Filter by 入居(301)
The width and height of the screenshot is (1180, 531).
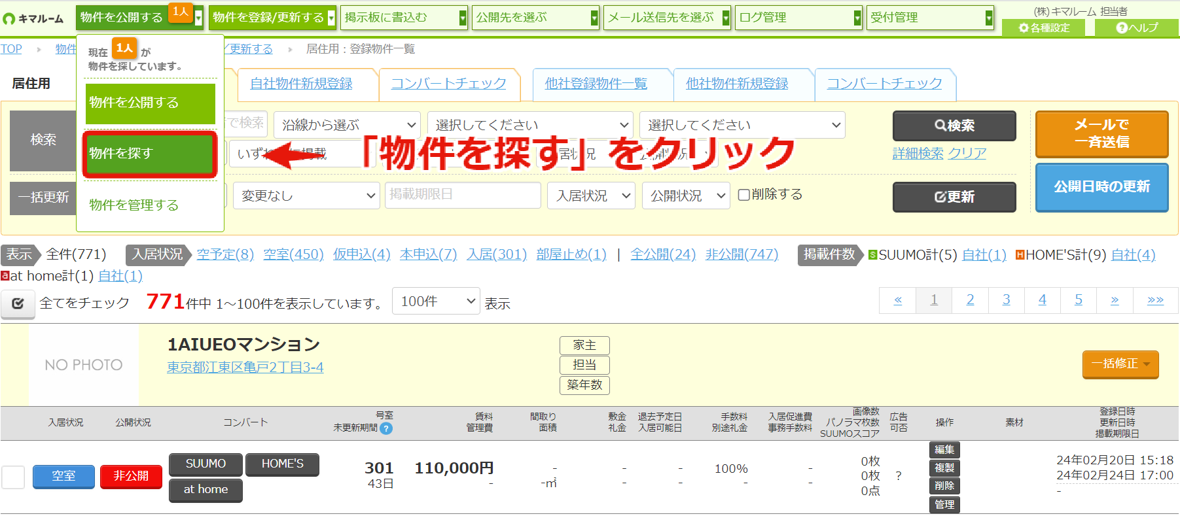(497, 254)
